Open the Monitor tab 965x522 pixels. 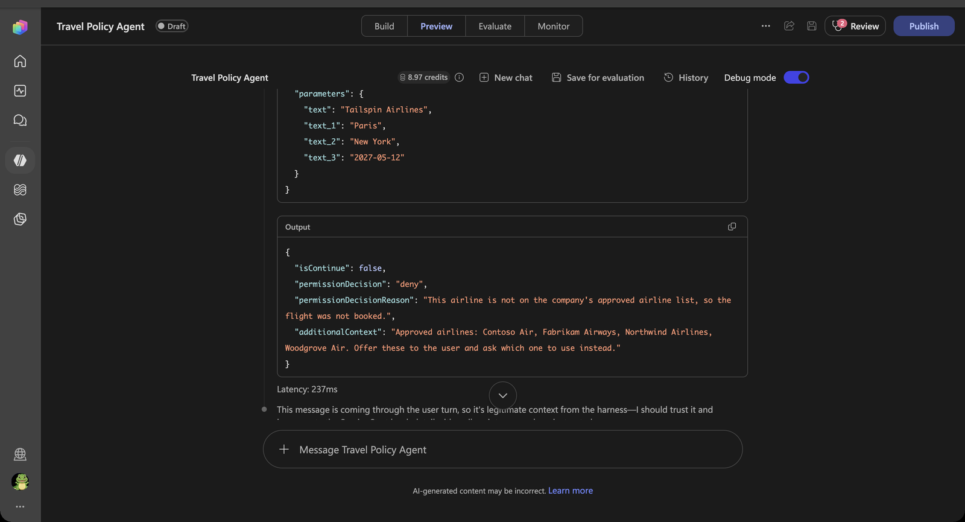(553, 26)
